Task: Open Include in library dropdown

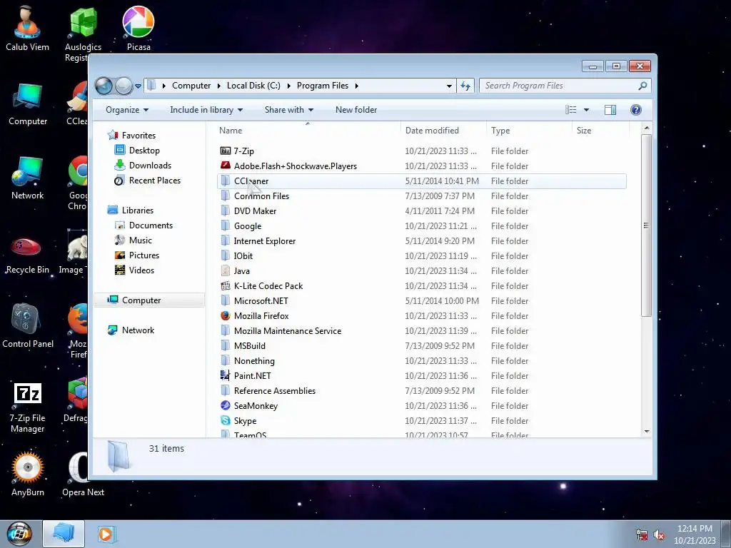Action: pos(206,110)
